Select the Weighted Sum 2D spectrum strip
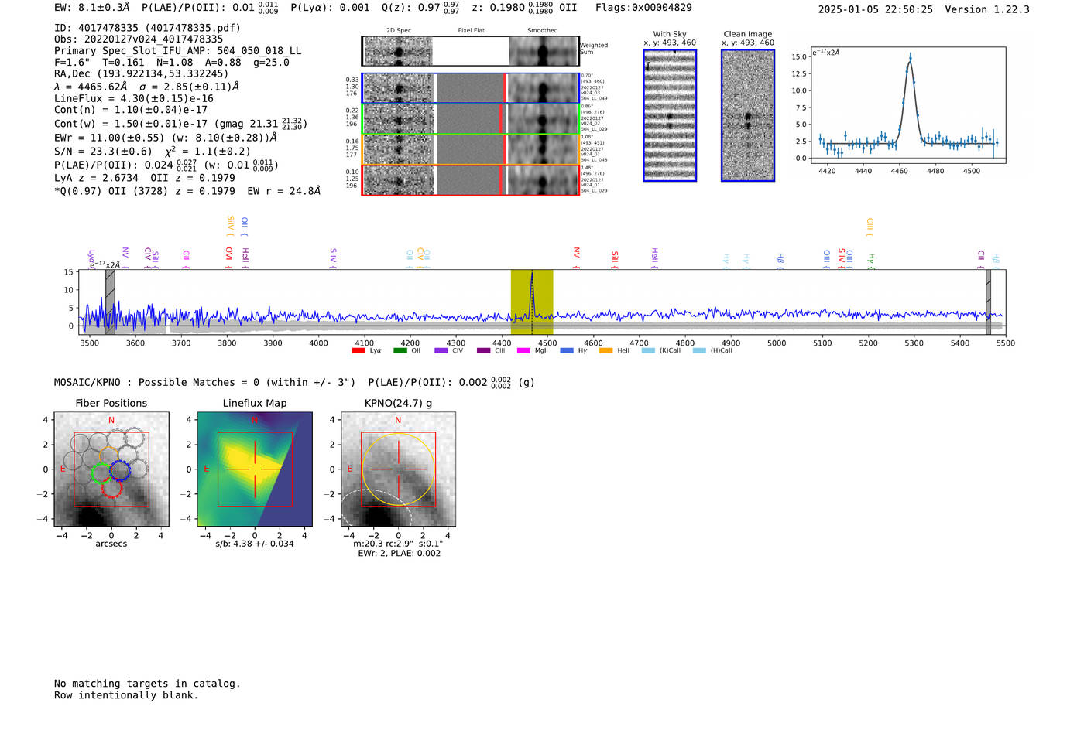Screen dimensions: 1084x737 click(x=470, y=51)
